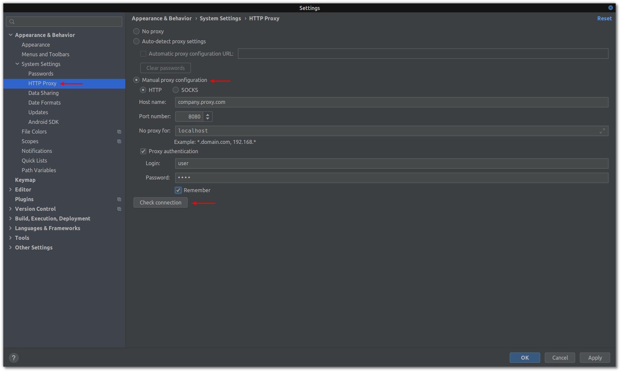Click the expand icon in No proxy for field
This screenshot has height=372, width=621.
point(602,131)
